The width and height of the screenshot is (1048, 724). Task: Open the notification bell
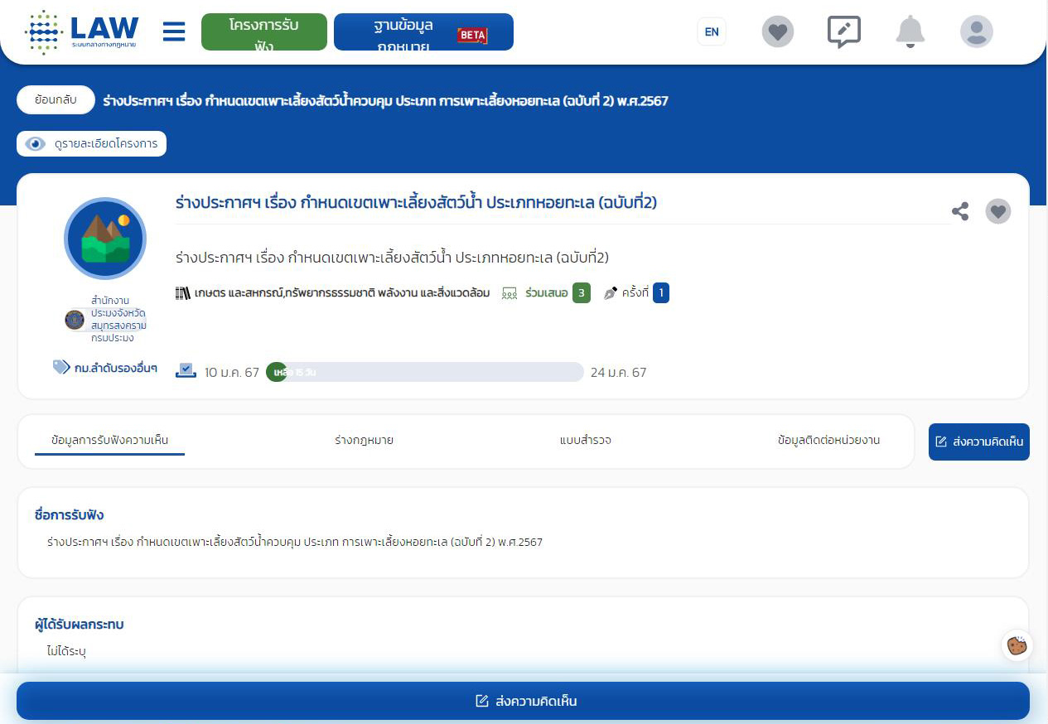[x=910, y=31]
